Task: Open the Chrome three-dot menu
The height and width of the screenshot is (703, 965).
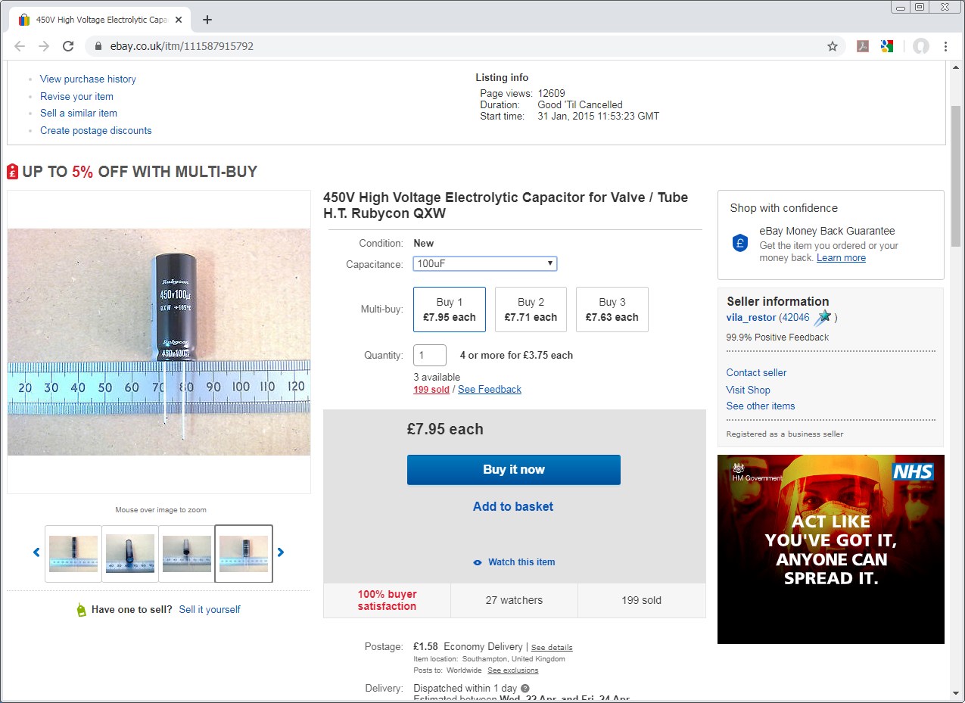Action: [x=945, y=46]
